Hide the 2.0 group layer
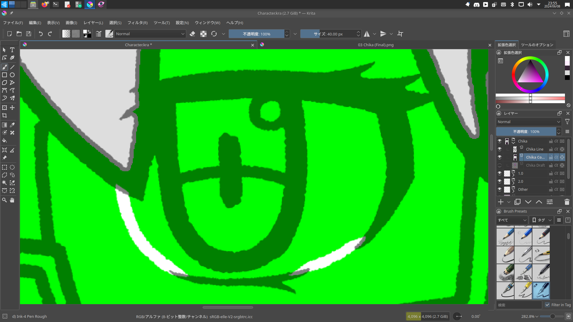This screenshot has width=573, height=322. coord(500,181)
